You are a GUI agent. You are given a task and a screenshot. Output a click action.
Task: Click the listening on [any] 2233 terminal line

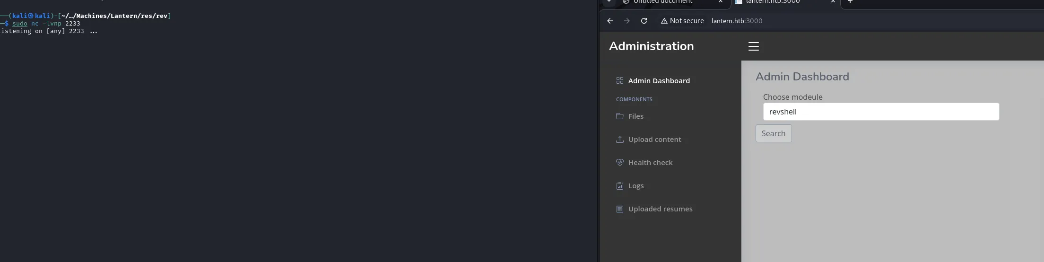[x=49, y=31]
